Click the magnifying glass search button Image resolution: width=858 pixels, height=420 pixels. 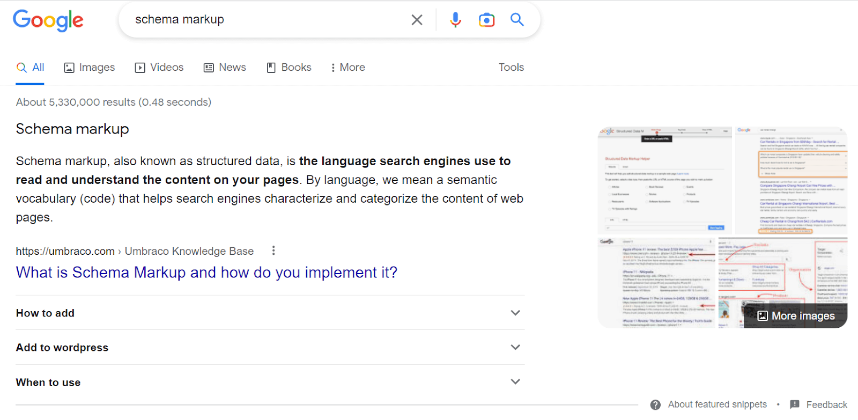click(x=517, y=20)
